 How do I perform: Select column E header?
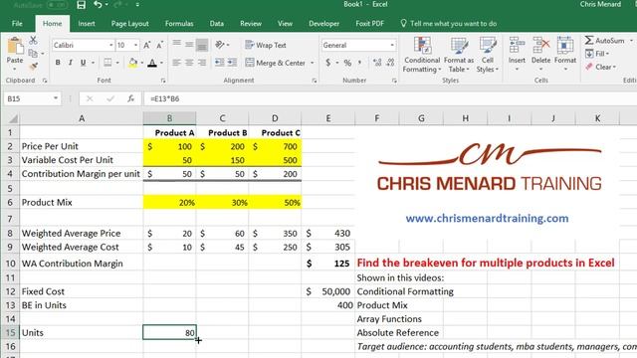coord(328,118)
